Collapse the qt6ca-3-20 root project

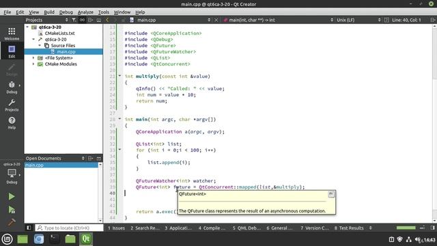click(27, 27)
